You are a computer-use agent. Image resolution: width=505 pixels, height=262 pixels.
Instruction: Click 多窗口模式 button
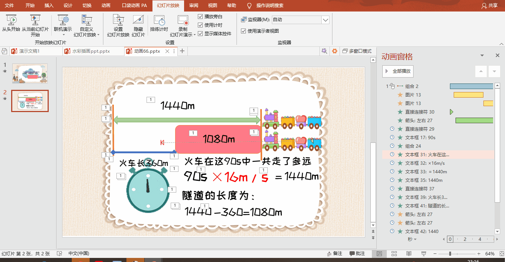357,51
